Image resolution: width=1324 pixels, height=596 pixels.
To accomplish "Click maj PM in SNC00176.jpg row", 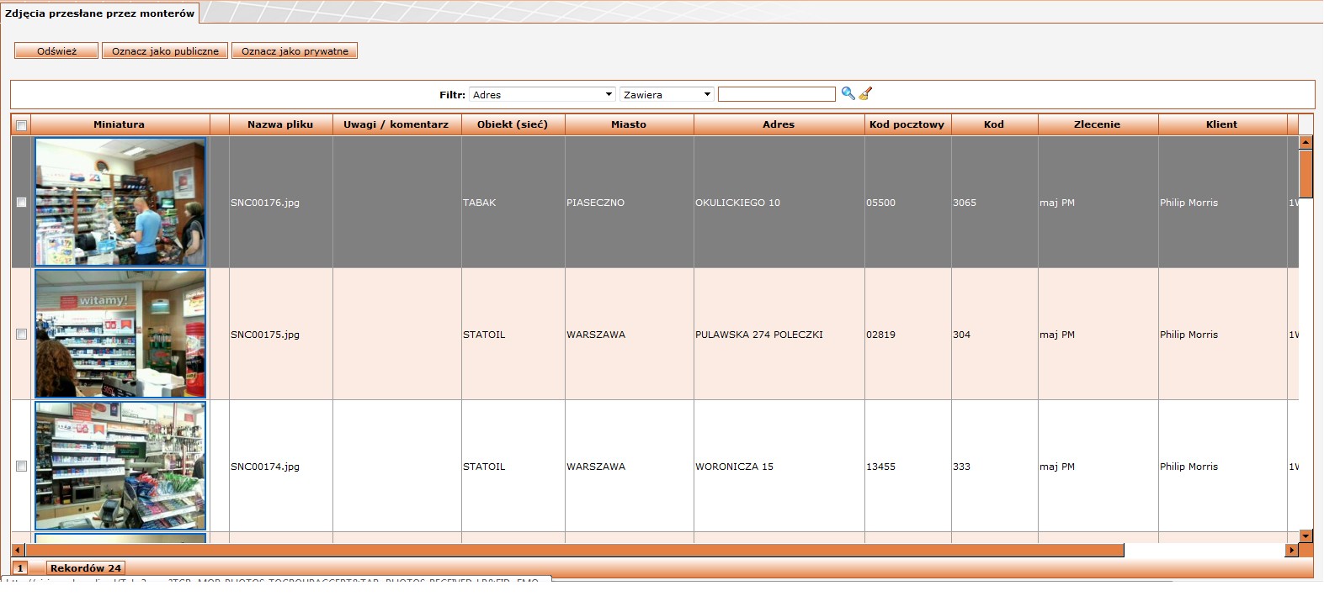I will tap(1057, 203).
